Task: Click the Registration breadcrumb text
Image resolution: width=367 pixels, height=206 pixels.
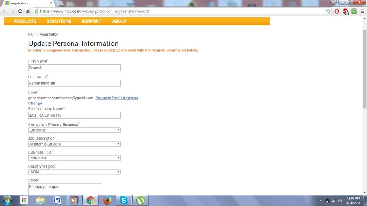Action: pos(49,34)
